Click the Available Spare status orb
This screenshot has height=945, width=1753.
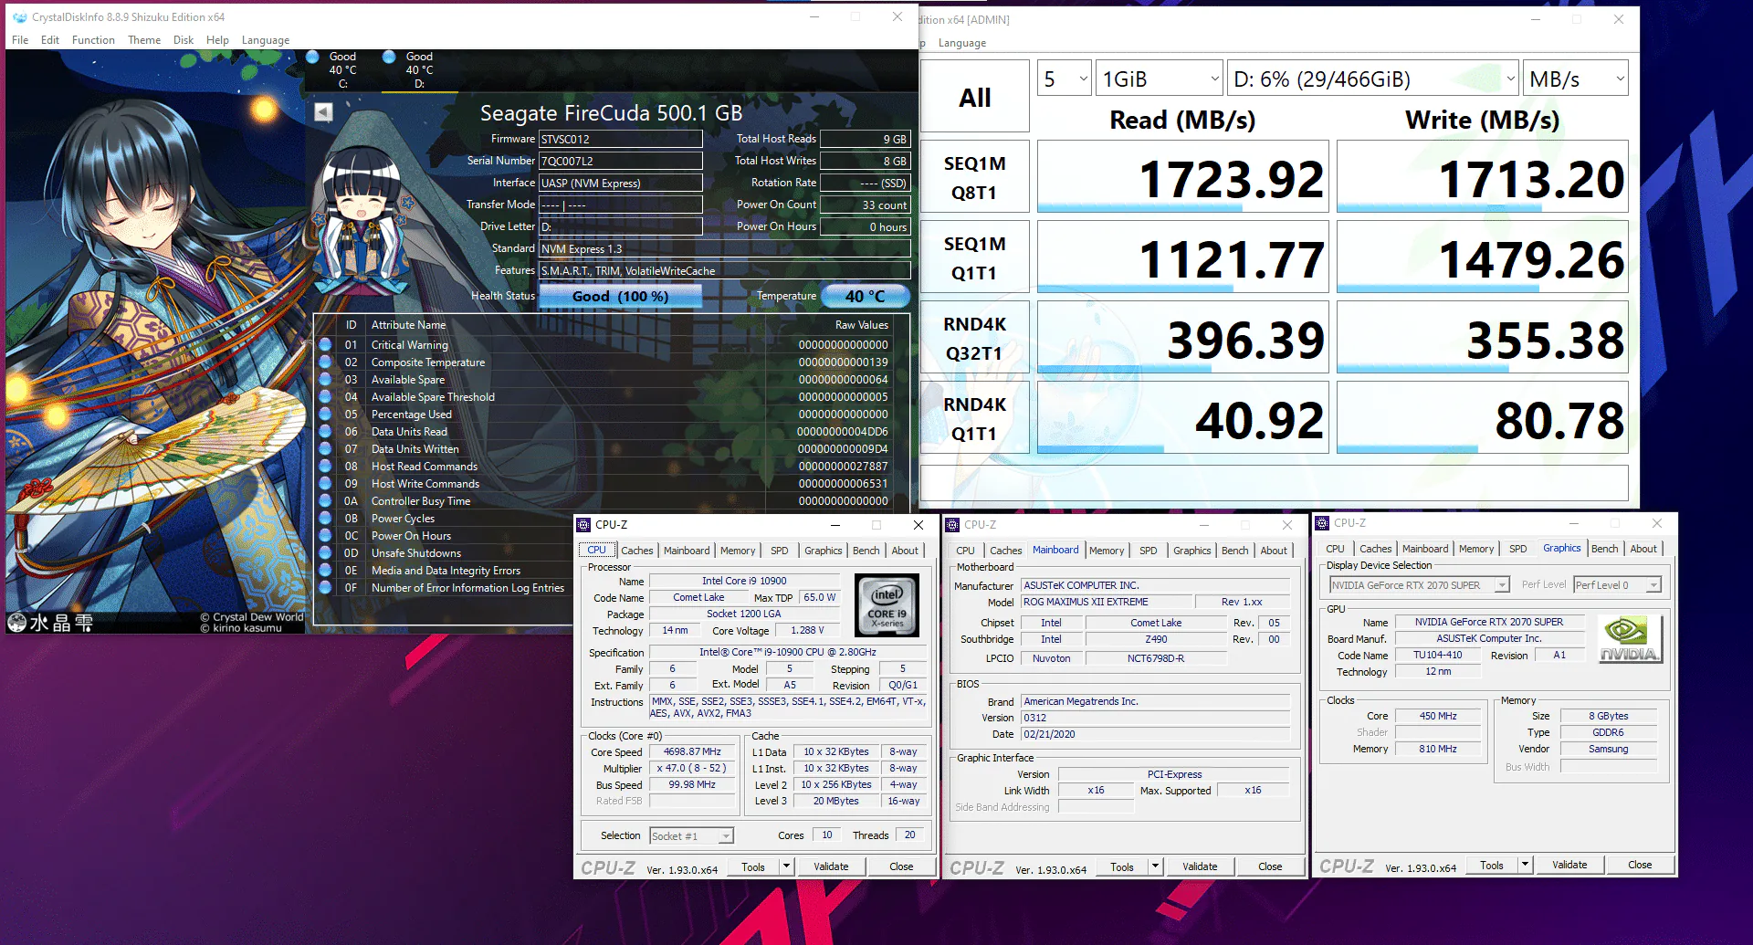click(x=325, y=380)
